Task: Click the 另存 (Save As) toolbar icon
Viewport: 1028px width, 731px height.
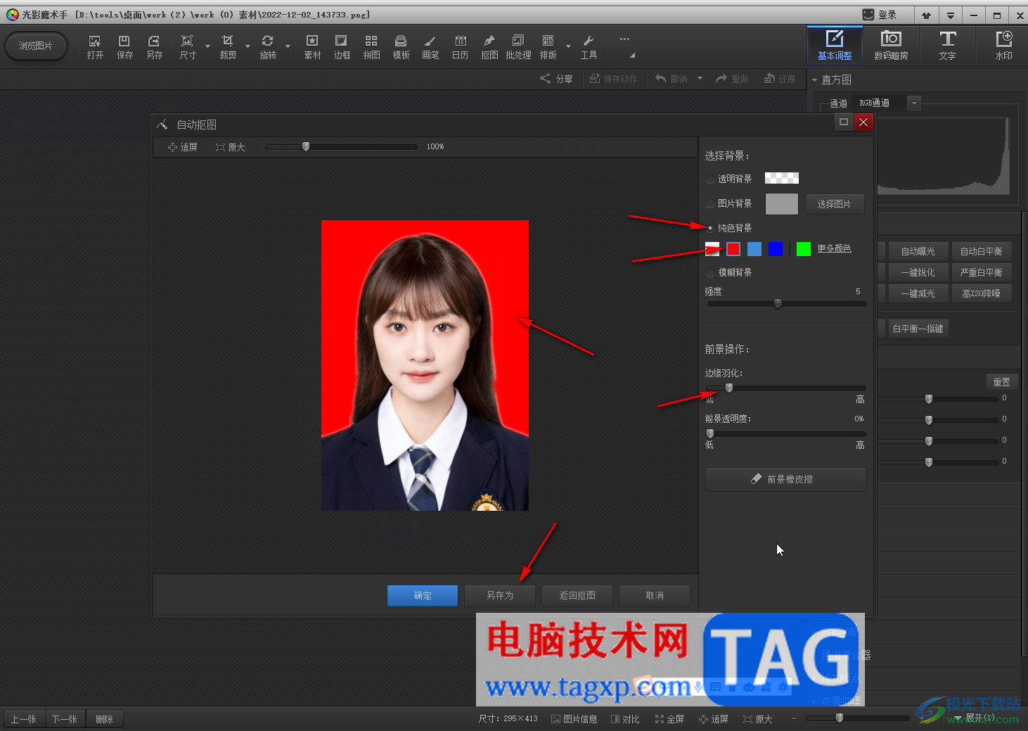Action: [154, 47]
